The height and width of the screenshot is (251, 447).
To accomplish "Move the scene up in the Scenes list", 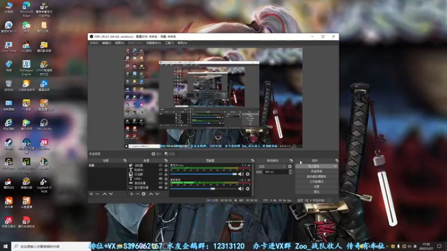I will click(104, 194).
